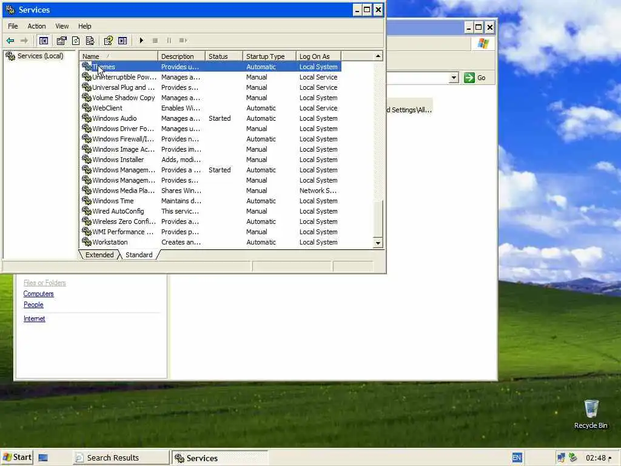
Task: Click the gear icon of Windows Firewall service
Action: tap(86, 138)
